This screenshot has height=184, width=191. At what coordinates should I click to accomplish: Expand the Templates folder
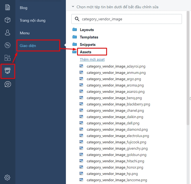tap(89, 37)
